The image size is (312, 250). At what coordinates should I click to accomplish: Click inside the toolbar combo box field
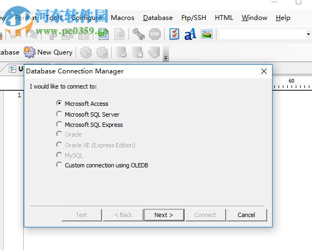point(262,34)
